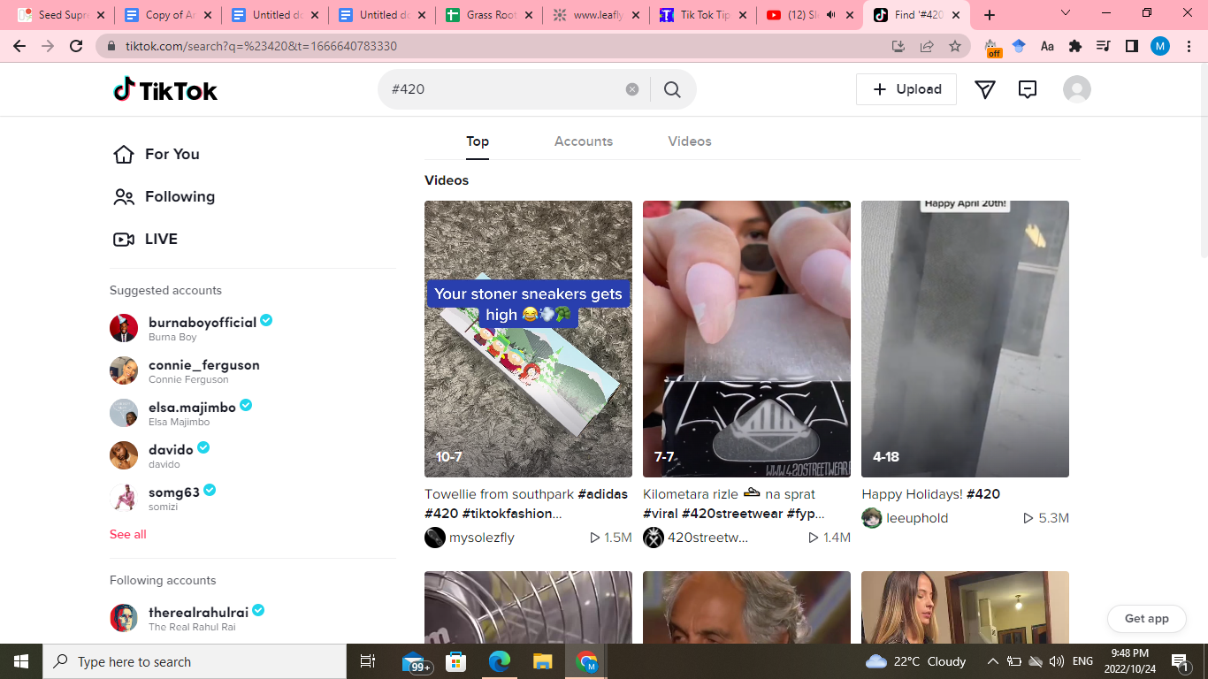
Task: Click the Windows taskbar search box
Action: click(x=195, y=661)
